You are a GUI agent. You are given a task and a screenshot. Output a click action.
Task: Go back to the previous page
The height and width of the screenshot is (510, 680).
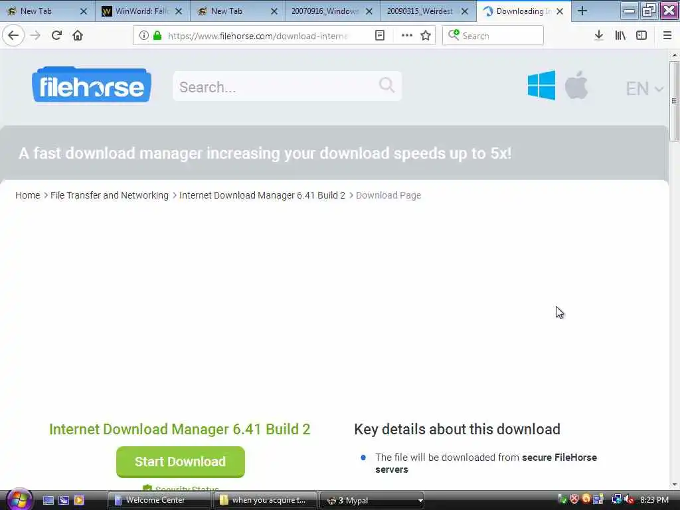pyautogui.click(x=13, y=36)
